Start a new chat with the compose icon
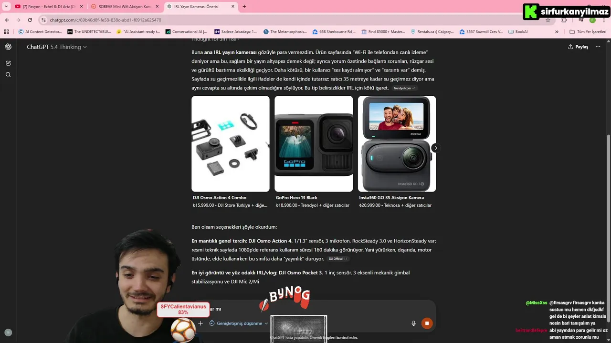Viewport: 611px width, 343px height. click(x=8, y=63)
